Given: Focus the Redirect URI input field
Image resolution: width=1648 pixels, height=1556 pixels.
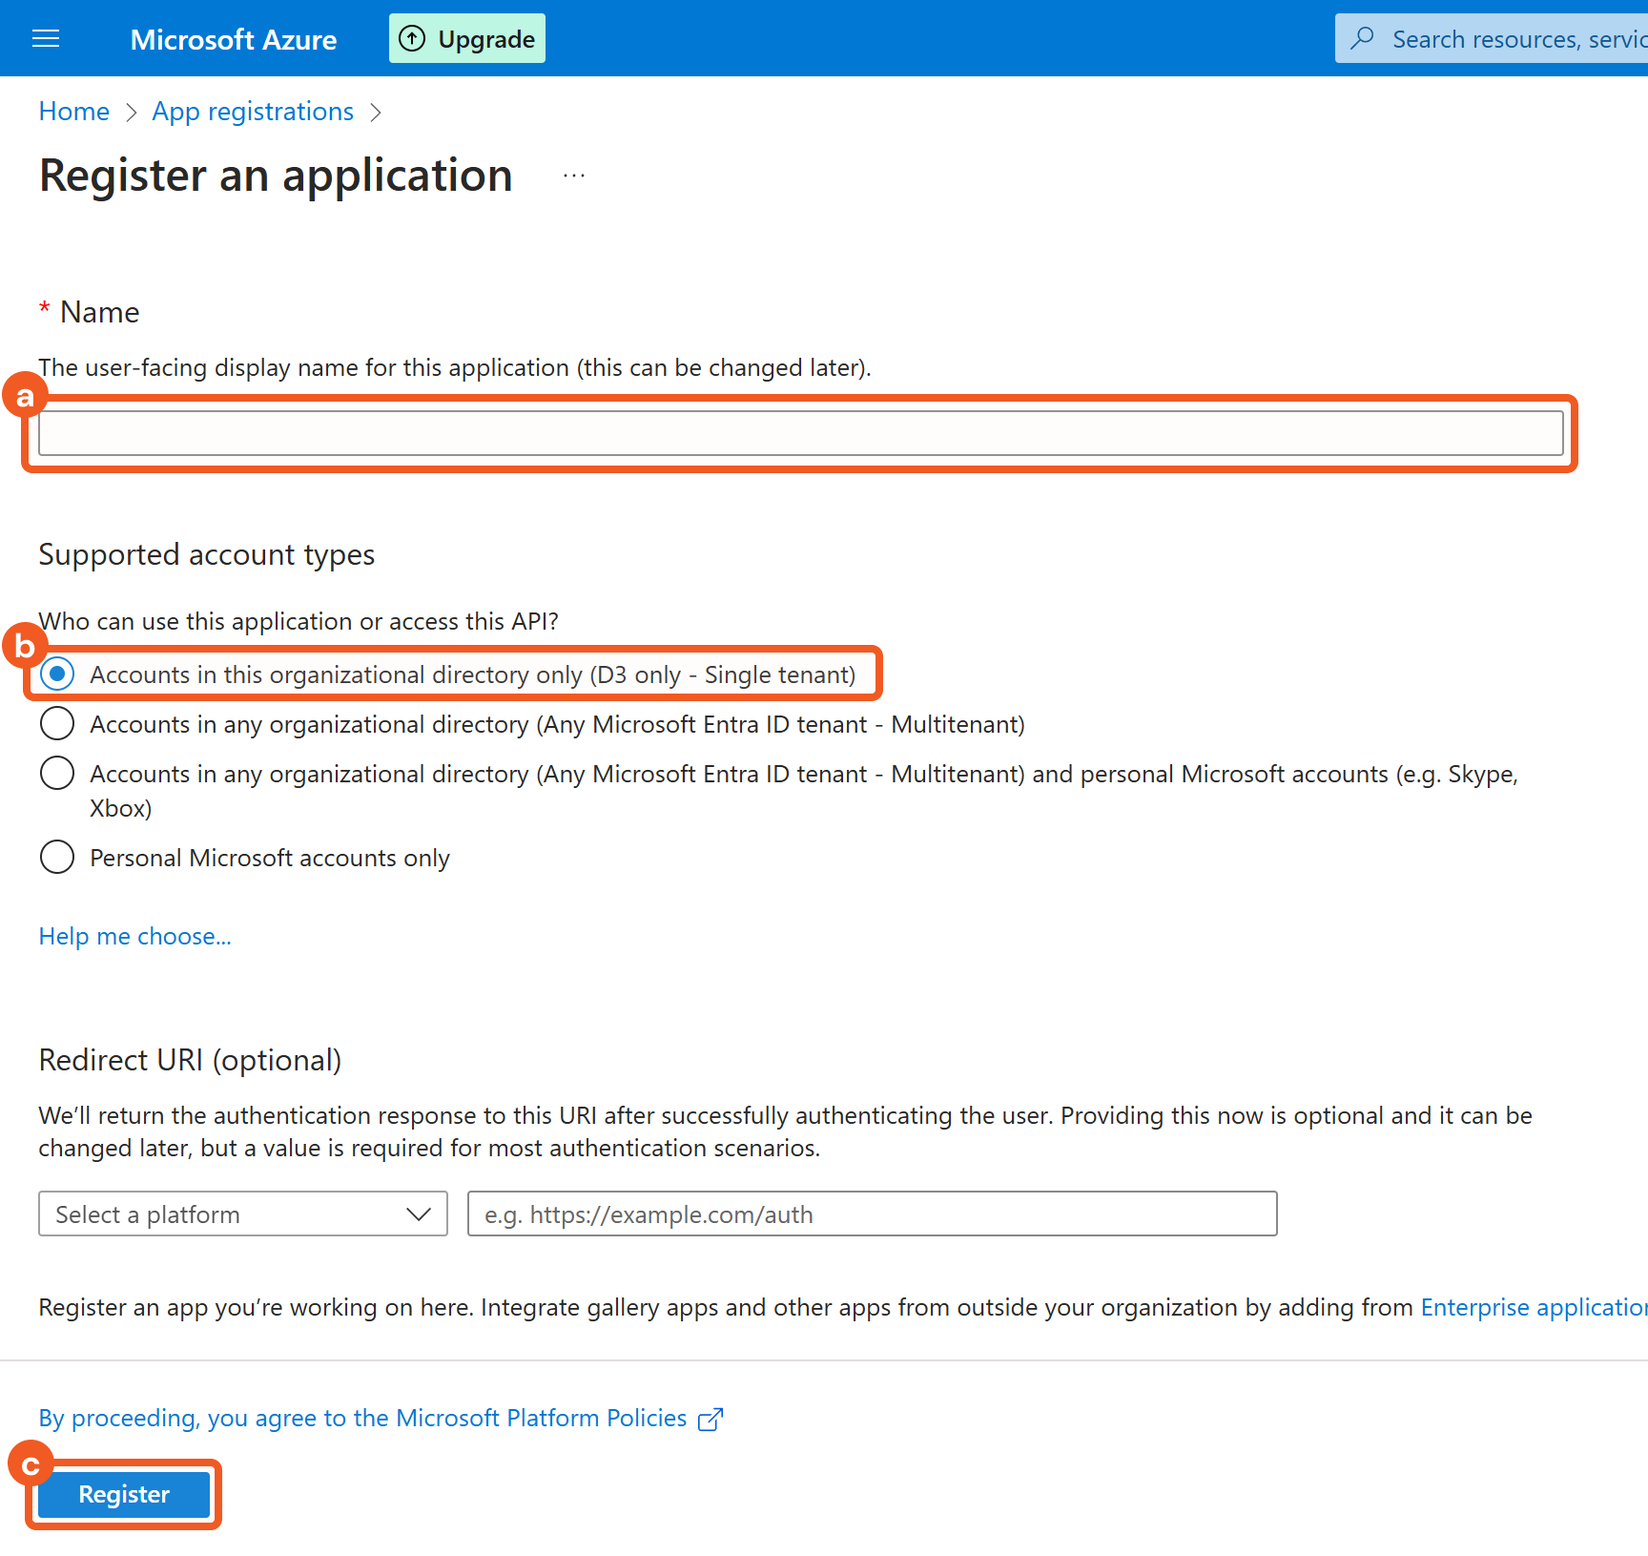Looking at the screenshot, I should click(x=872, y=1214).
